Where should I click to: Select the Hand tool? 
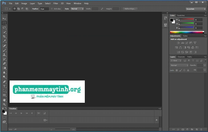pyautogui.click(x=4, y=100)
